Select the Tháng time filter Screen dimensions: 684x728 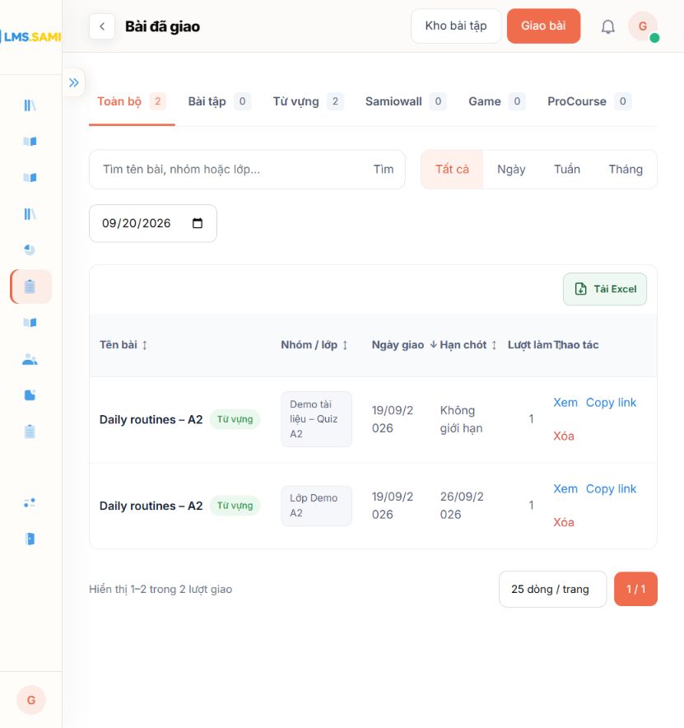pyautogui.click(x=625, y=170)
